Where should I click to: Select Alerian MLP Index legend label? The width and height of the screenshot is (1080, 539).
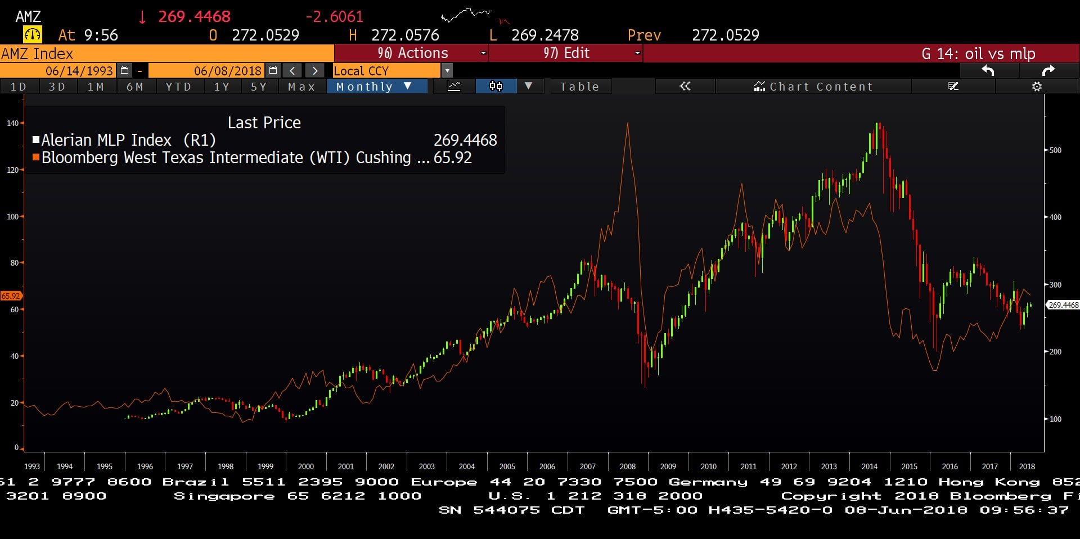click(x=129, y=140)
